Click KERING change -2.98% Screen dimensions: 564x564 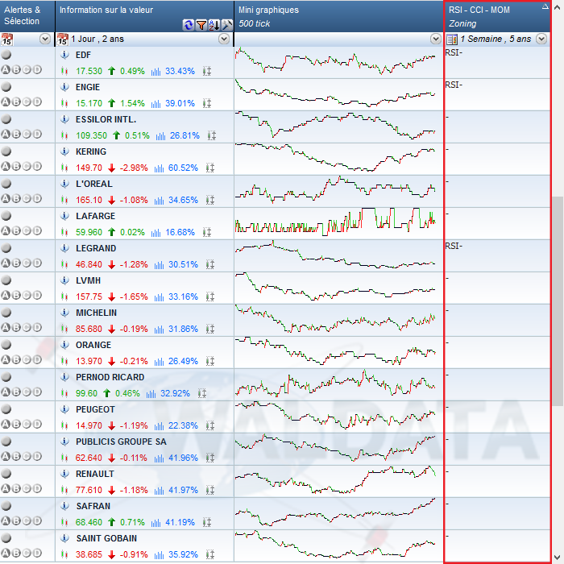pyautogui.click(x=134, y=168)
